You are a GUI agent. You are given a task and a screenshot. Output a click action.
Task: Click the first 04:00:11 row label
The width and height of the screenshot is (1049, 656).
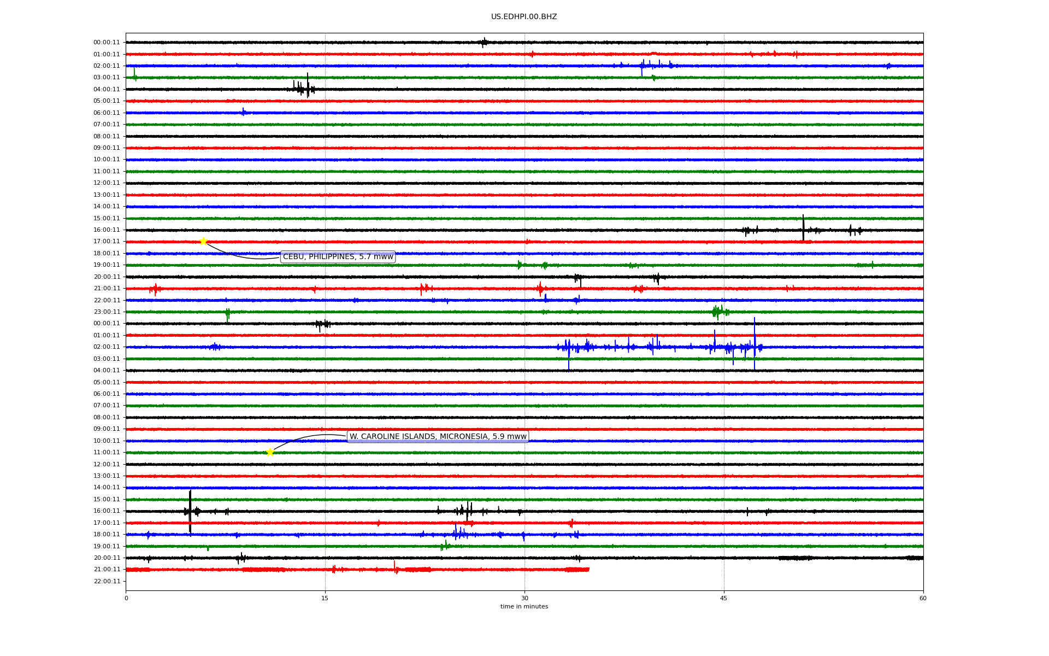[x=107, y=89]
